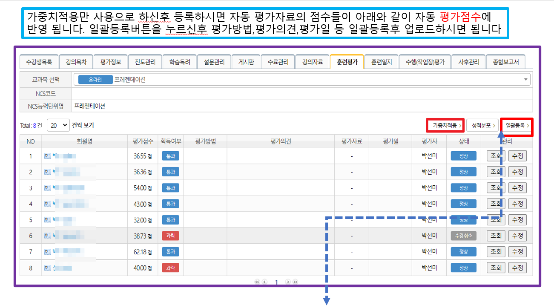The width and height of the screenshot is (554, 308).
Task: Select the 종합보고서 tab
Action: pyautogui.click(x=505, y=62)
